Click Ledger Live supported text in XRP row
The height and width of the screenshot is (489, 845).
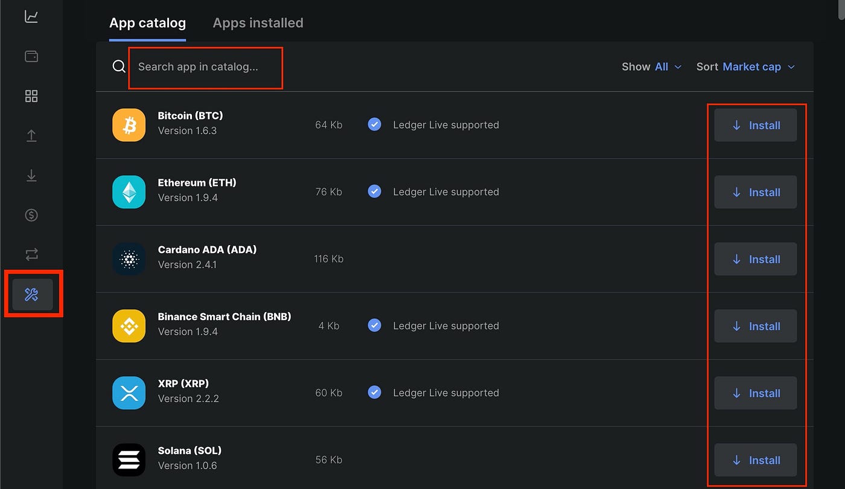coord(446,393)
